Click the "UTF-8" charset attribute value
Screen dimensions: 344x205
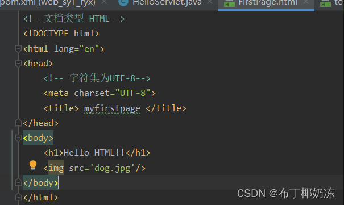pos(132,93)
